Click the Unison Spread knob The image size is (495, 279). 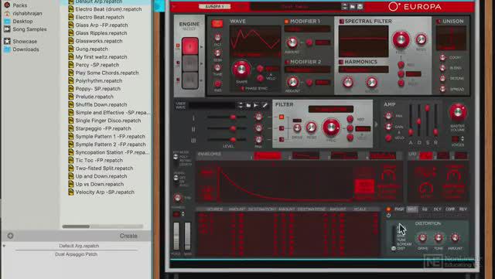(x=442, y=89)
